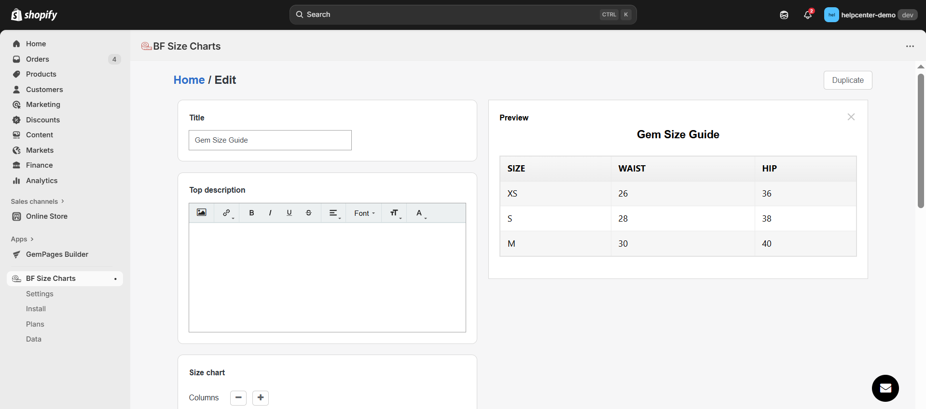Click the Duplicate button
The image size is (926, 409).
(847, 80)
